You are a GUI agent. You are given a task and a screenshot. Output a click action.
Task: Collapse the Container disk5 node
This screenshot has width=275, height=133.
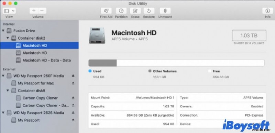click(8, 91)
